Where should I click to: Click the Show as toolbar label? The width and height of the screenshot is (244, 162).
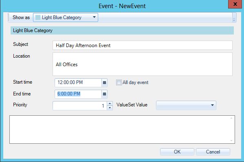tap(21, 17)
